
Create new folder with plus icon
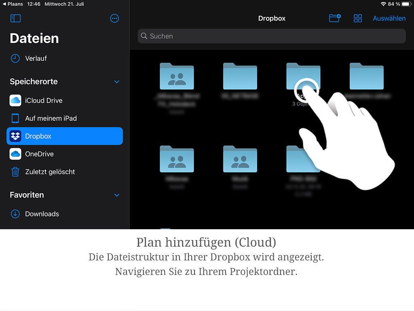tap(335, 18)
